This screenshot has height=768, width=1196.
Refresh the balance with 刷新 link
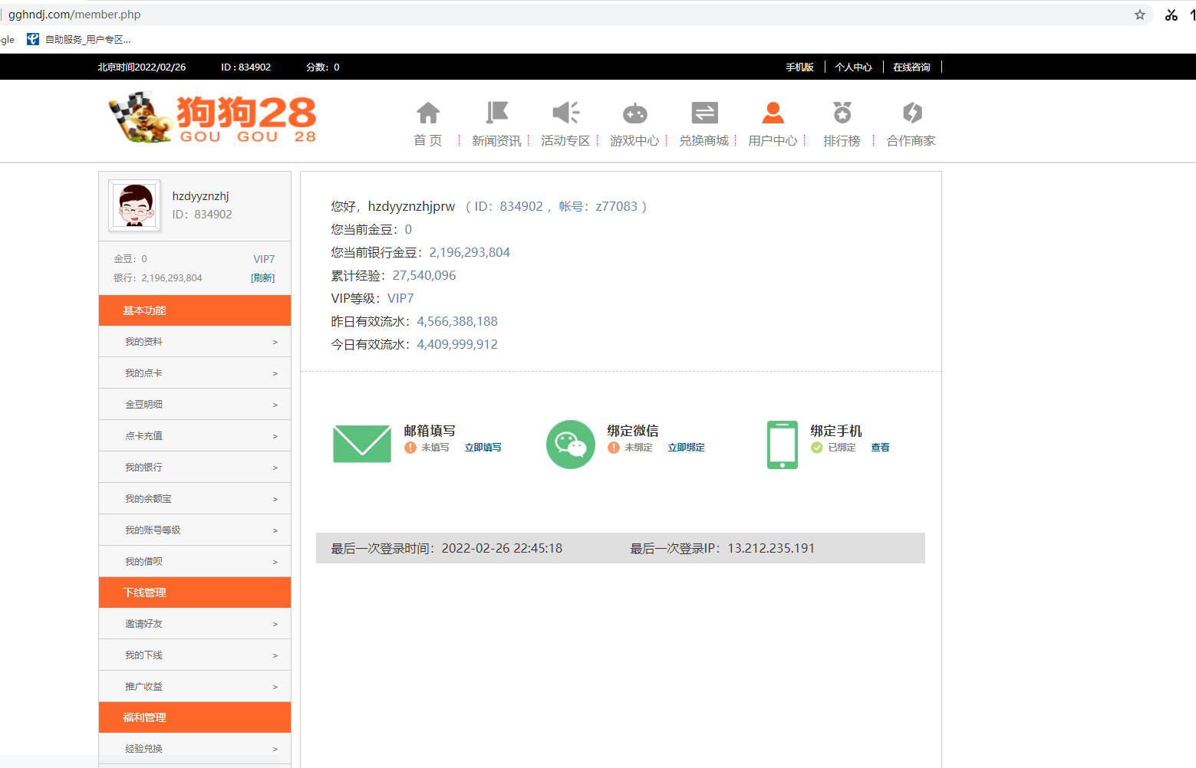[262, 278]
